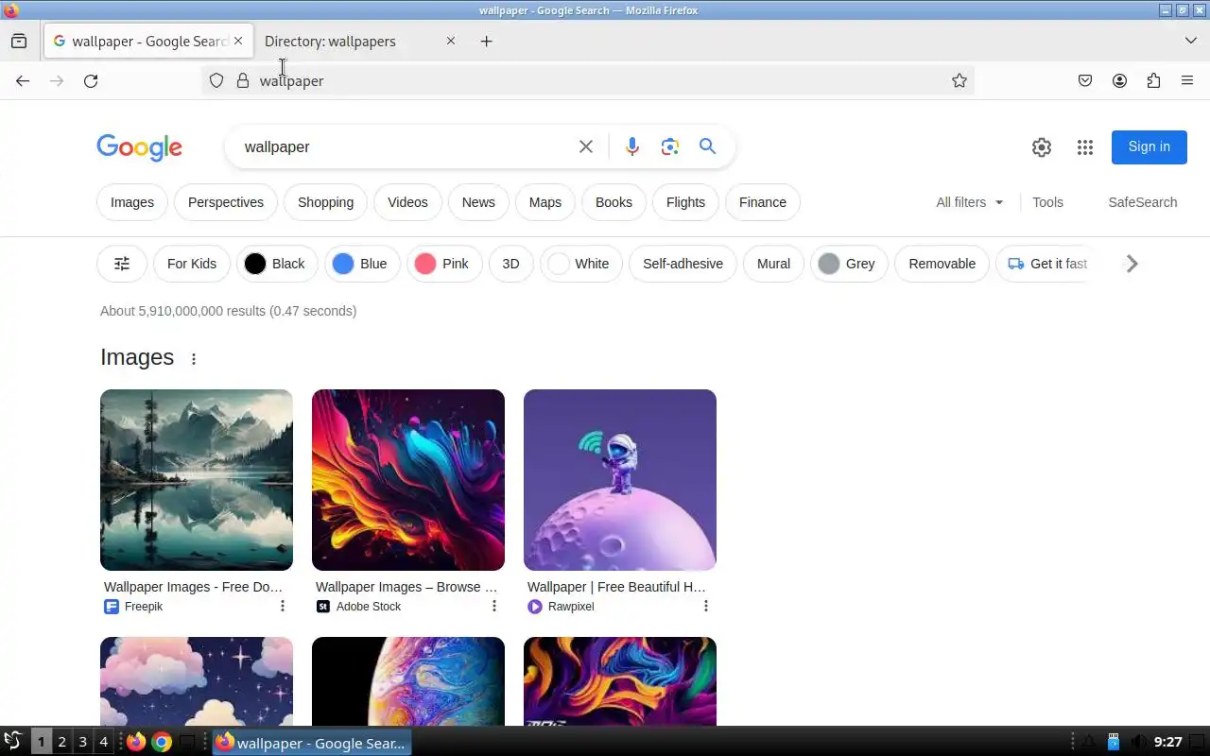Select the Videos search tab
This screenshot has width=1210, height=756.
pyautogui.click(x=407, y=202)
